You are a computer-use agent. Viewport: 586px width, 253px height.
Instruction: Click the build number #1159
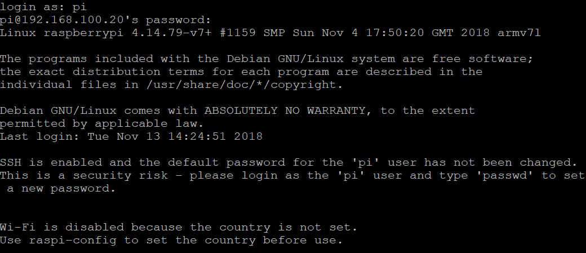tap(238, 33)
